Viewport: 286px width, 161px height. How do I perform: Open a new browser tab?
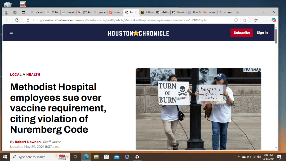238,12
